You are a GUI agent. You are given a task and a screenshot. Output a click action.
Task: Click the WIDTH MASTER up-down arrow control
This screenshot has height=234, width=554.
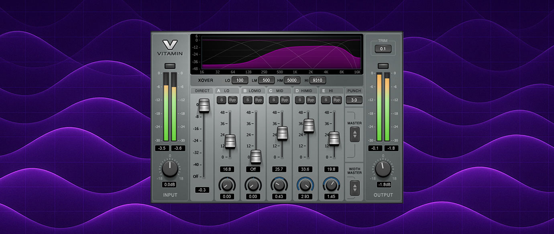[354, 188]
